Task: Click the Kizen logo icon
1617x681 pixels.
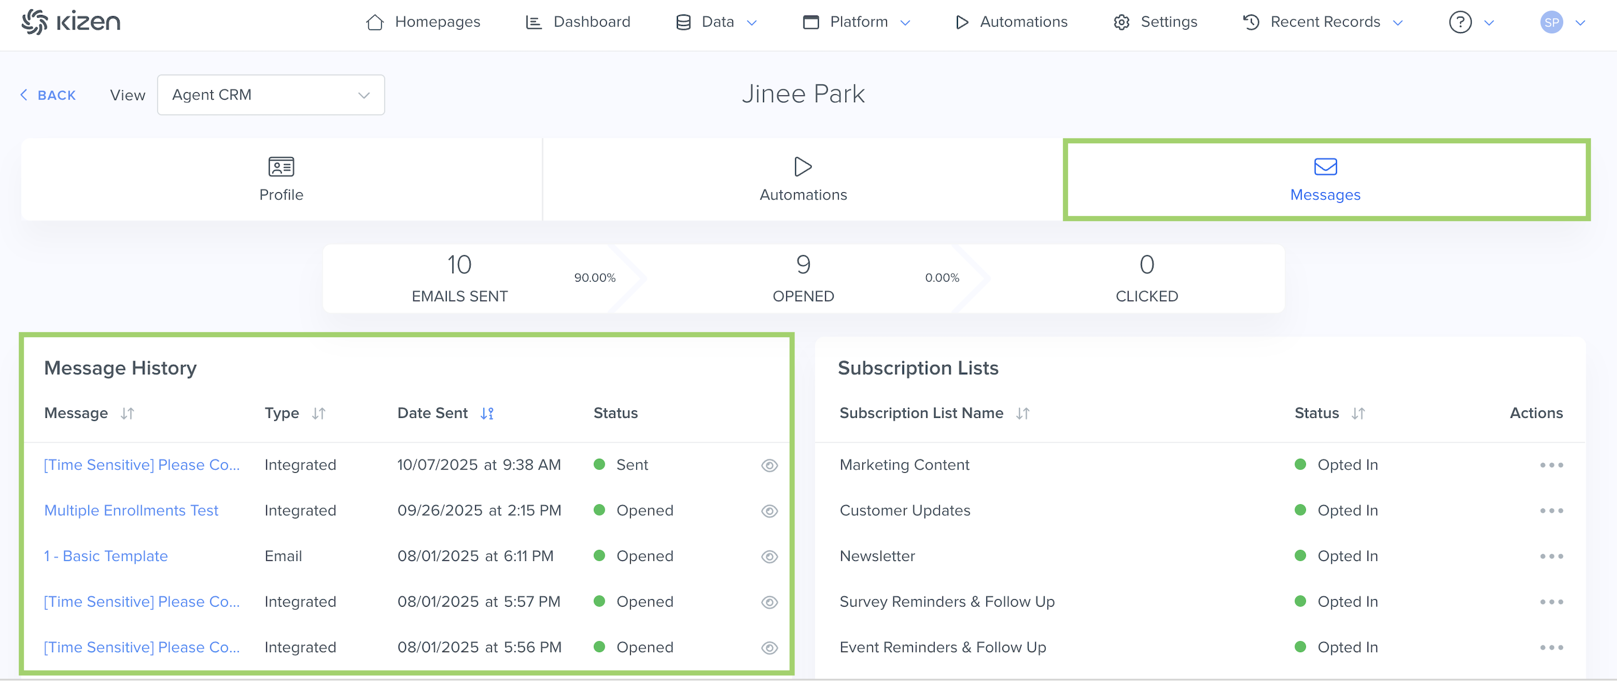Action: [x=34, y=22]
